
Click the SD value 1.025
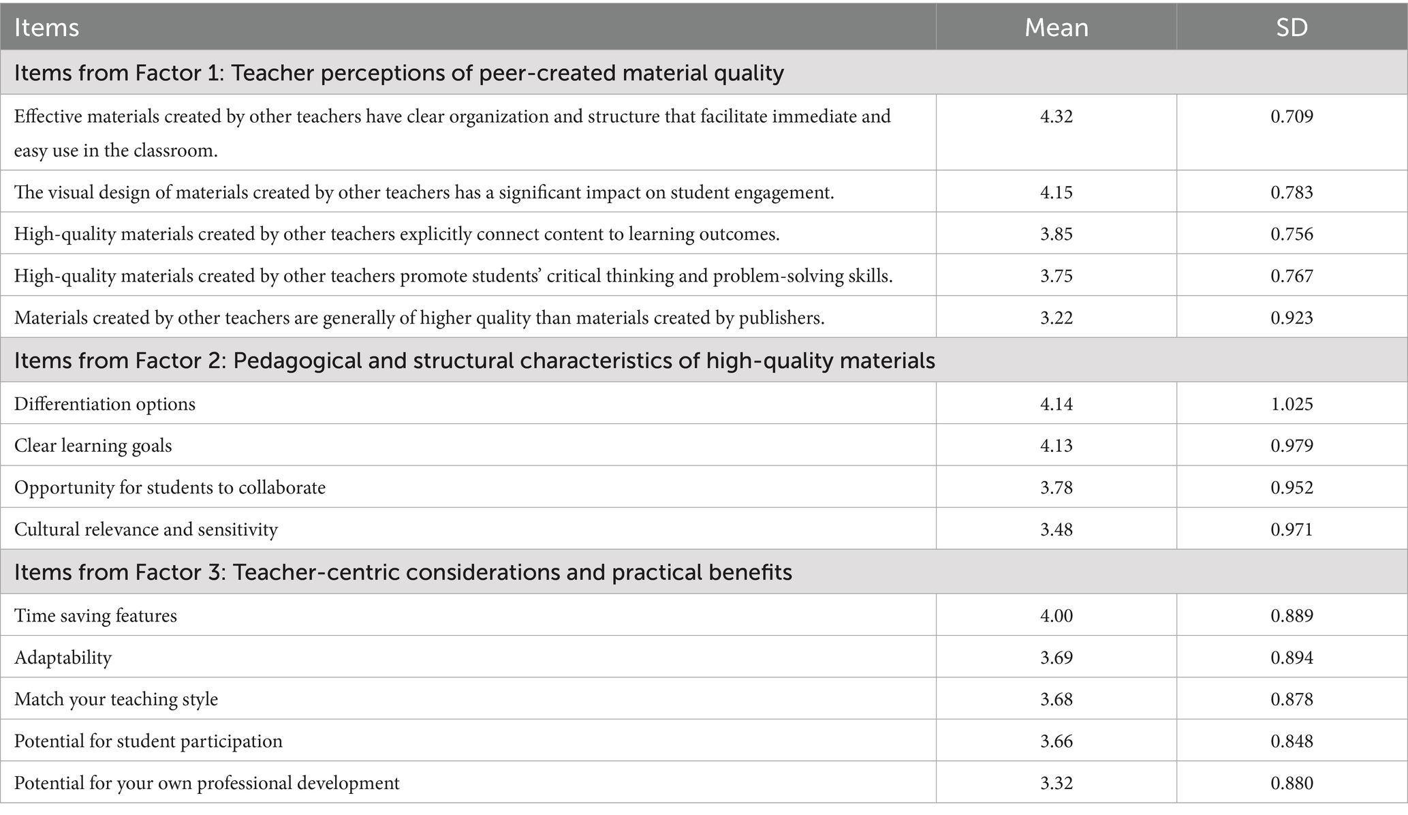1292,404
